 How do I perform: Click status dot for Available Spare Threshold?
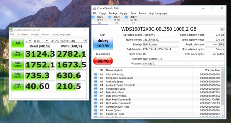coord(96,85)
